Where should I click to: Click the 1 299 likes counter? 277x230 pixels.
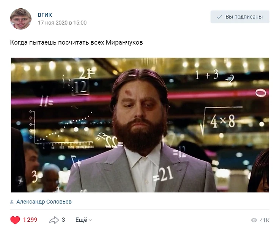point(30,220)
